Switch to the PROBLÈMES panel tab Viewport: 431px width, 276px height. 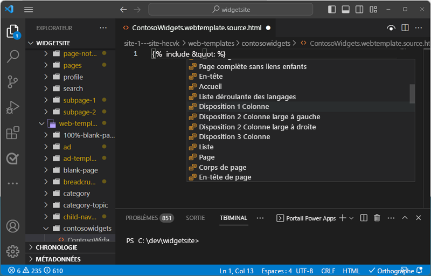(150, 218)
